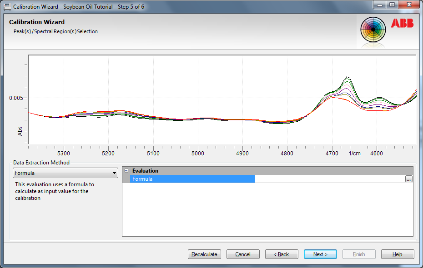Click the 1/cm X-axis unit label
Image resolution: width=423 pixels, height=268 pixels.
pos(355,154)
